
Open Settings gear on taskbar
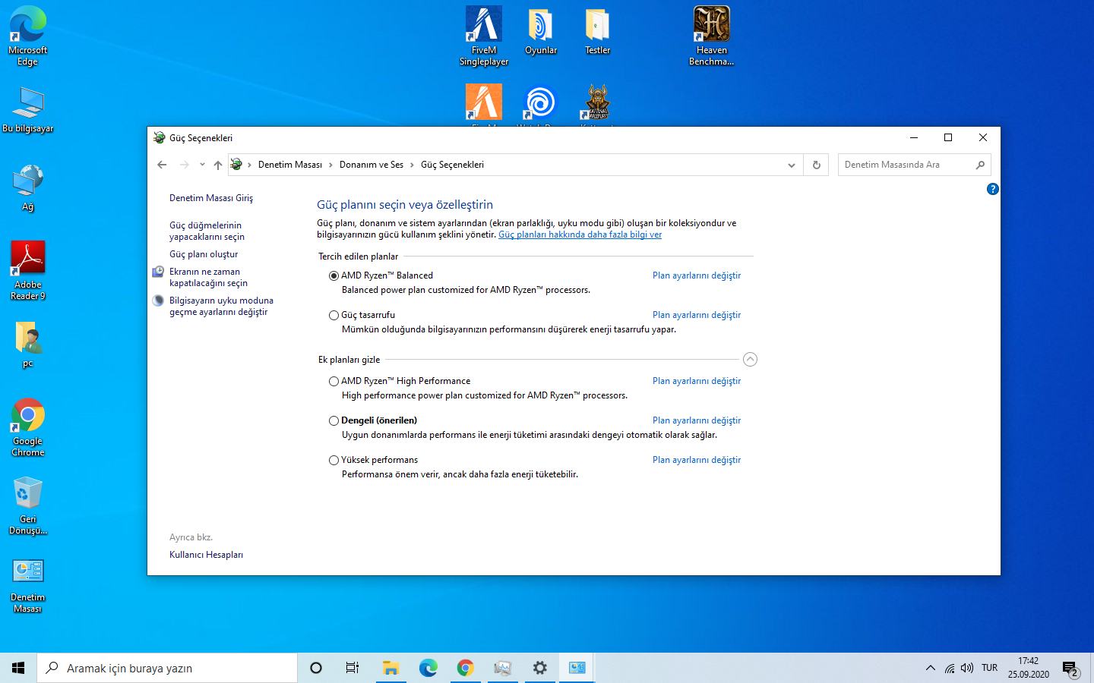coord(539,668)
